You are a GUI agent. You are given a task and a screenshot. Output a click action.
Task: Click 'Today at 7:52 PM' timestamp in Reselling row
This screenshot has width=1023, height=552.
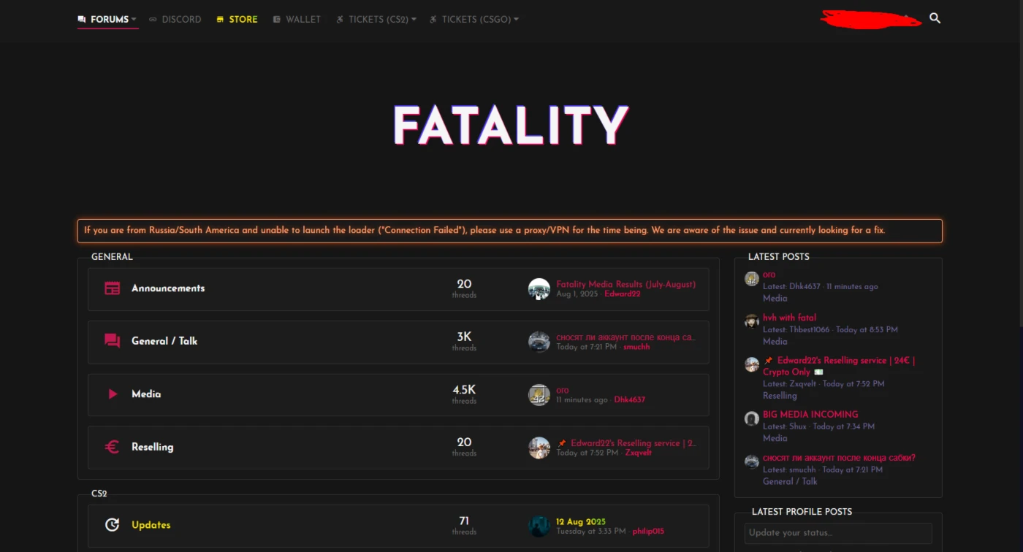click(587, 453)
